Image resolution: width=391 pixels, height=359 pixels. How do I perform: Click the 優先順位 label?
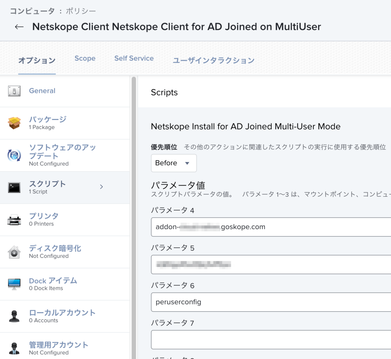(164, 147)
